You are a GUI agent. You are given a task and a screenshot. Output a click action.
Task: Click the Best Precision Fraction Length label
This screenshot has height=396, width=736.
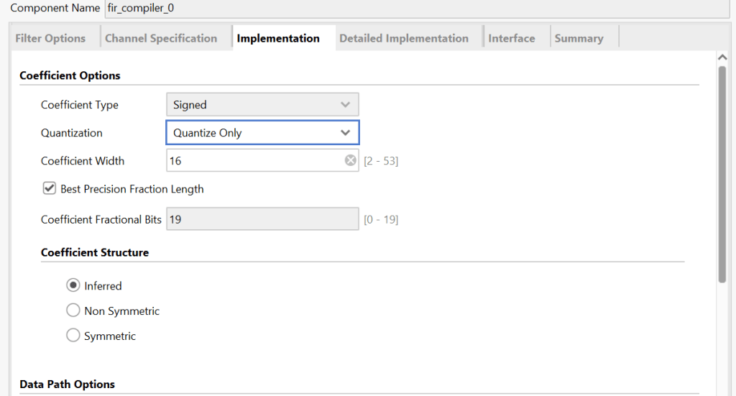tap(132, 189)
